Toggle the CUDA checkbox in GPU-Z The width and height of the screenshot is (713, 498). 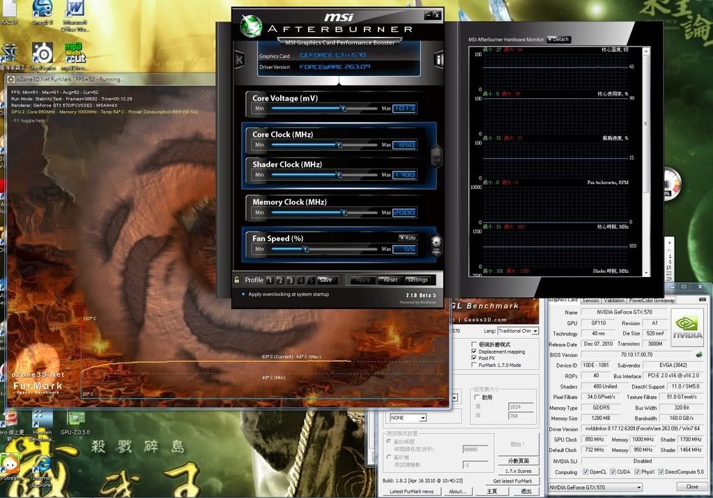[613, 471]
